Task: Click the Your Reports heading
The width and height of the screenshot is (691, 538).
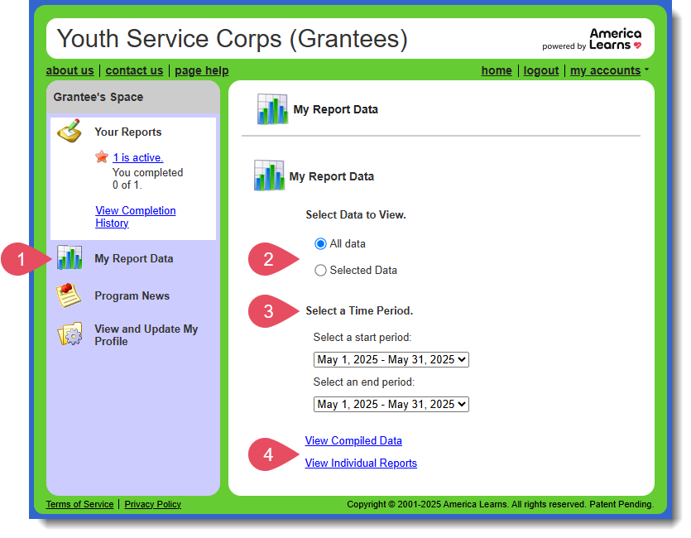Action: (127, 132)
